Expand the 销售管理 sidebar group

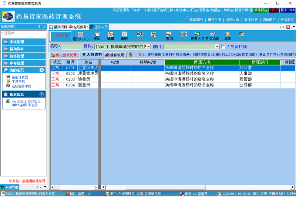[24, 56]
